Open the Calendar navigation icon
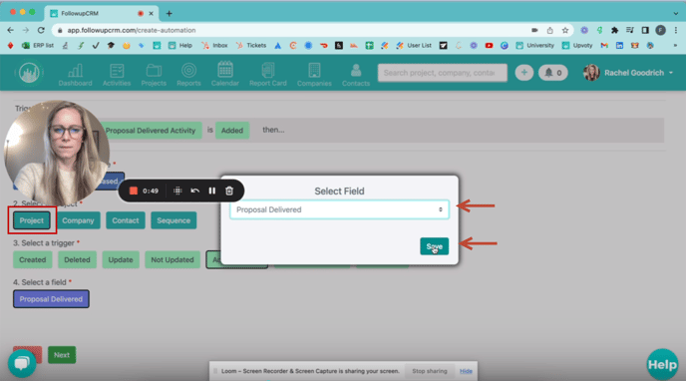This screenshot has height=381, width=686. 225,75
